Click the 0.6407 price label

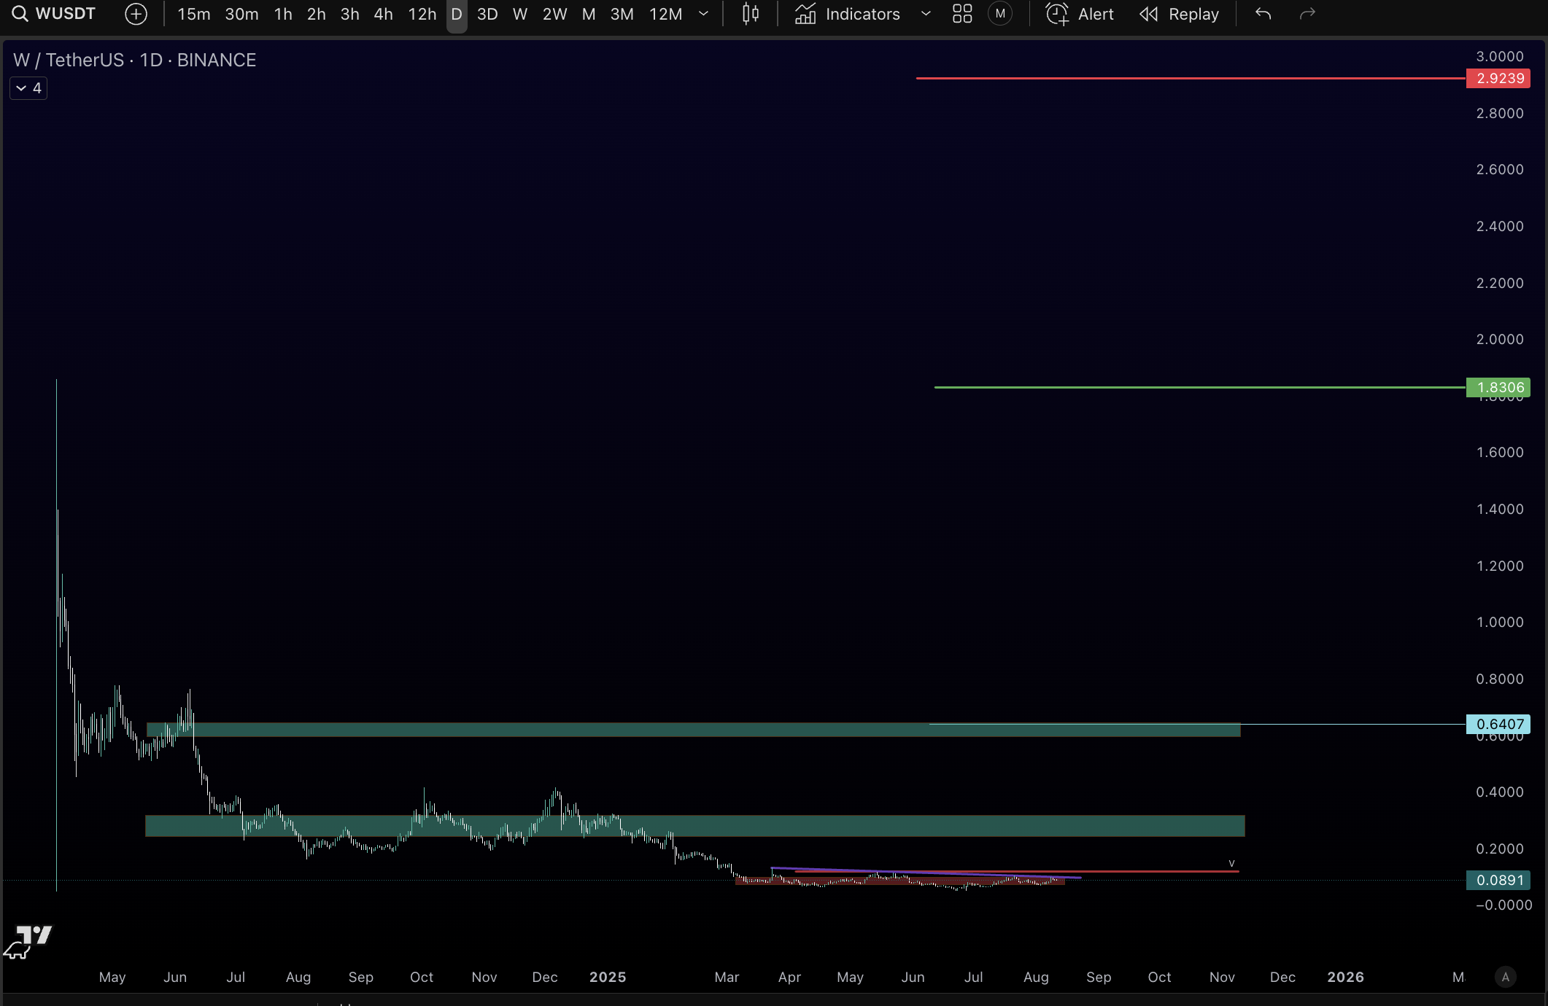1498,724
